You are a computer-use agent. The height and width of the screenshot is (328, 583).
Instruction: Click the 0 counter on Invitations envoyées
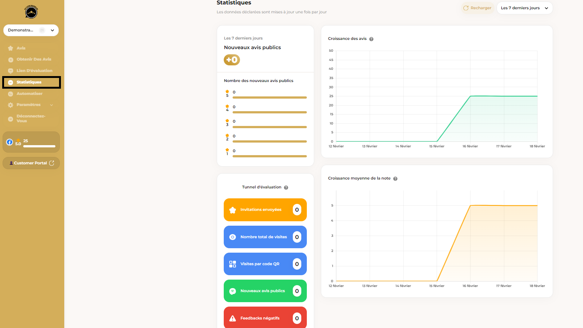tap(297, 210)
